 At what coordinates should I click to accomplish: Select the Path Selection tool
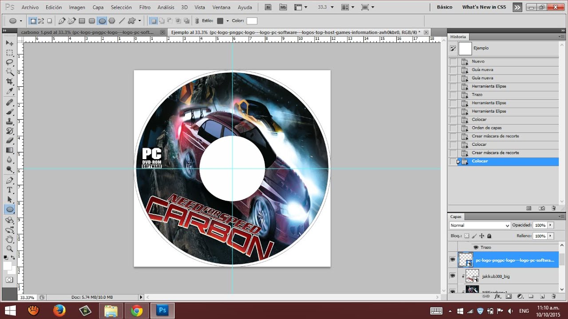pyautogui.click(x=9, y=200)
